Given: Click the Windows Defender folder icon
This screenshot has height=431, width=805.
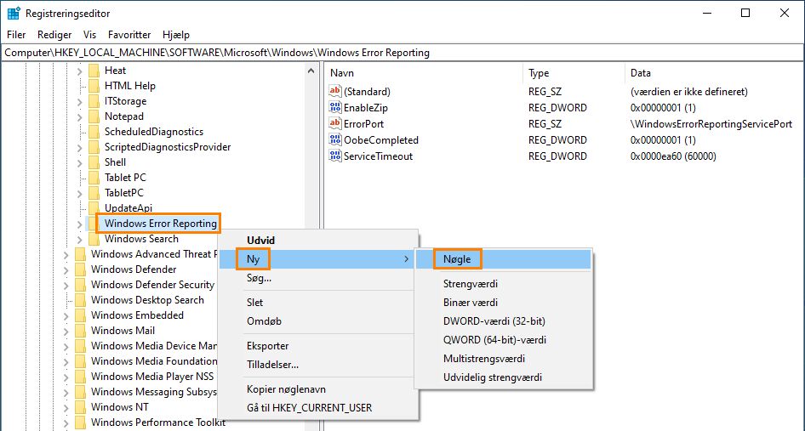Looking at the screenshot, I should pyautogui.click(x=81, y=269).
